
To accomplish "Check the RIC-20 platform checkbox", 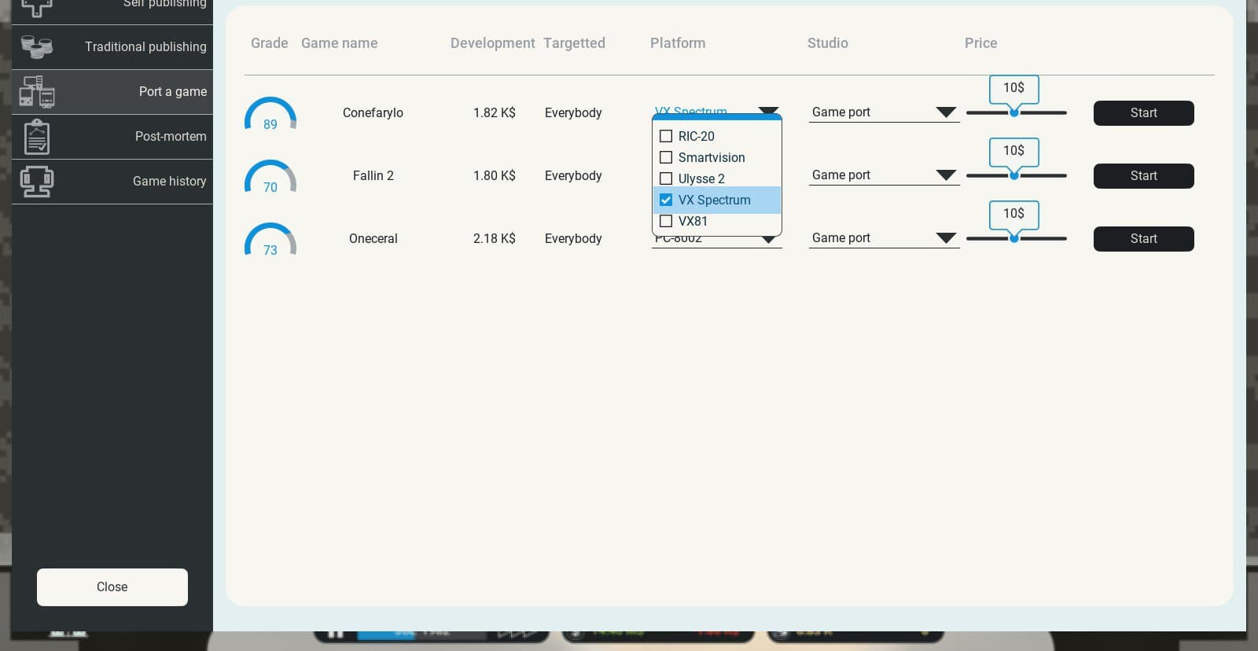I will click(x=666, y=136).
